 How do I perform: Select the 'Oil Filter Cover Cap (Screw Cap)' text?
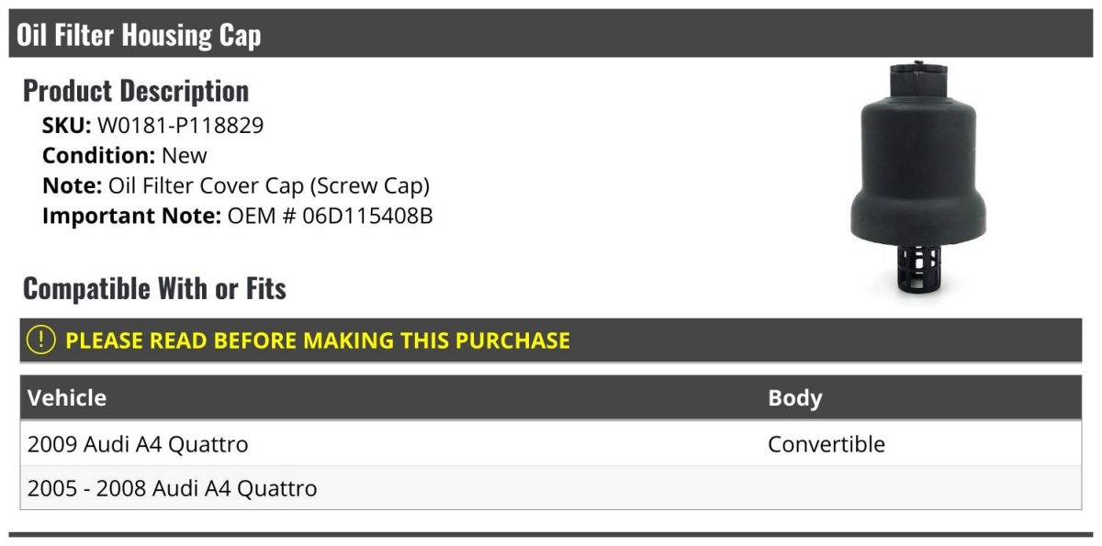point(269,186)
